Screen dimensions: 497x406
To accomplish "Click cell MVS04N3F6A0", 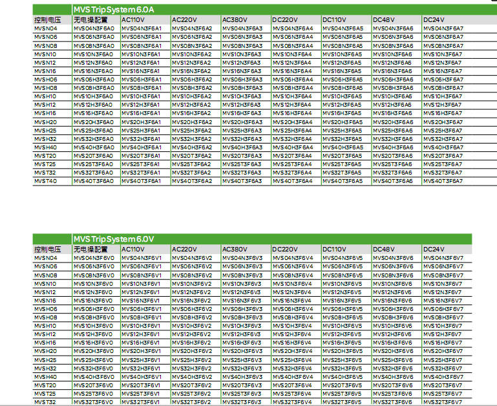I will coord(93,29).
